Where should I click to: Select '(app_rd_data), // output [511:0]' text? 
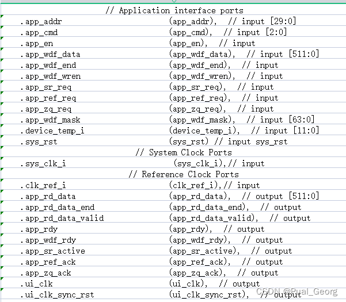coord(244,196)
